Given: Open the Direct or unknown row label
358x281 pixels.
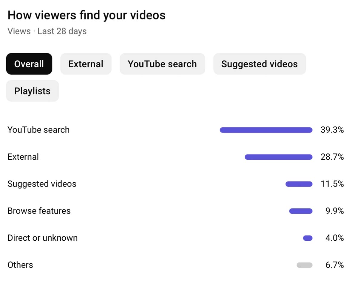Looking at the screenshot, I should click(42, 238).
